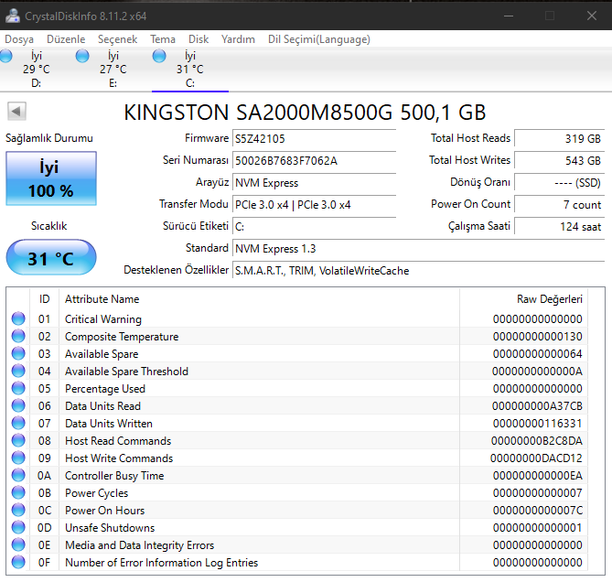The image size is (612, 582).
Task: Open Dil Seçimi(Language) menu
Action: (x=318, y=39)
